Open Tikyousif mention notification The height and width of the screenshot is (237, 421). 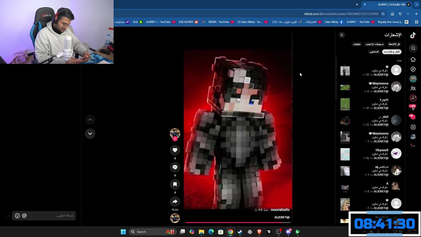(x=371, y=154)
